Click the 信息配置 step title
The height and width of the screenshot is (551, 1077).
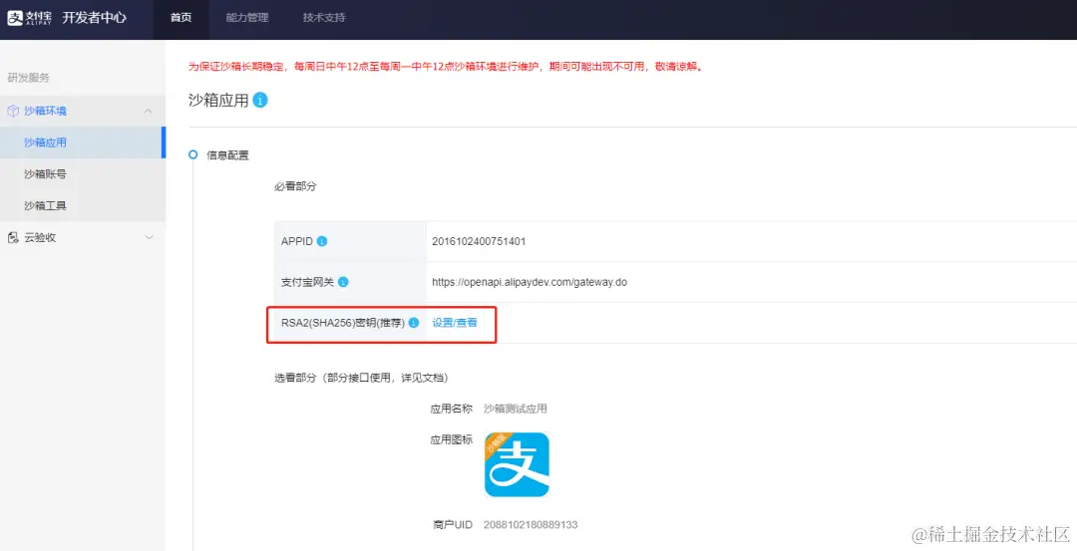click(x=228, y=155)
